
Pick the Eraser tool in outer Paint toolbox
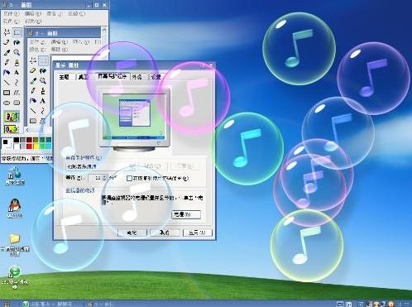pos(7,42)
